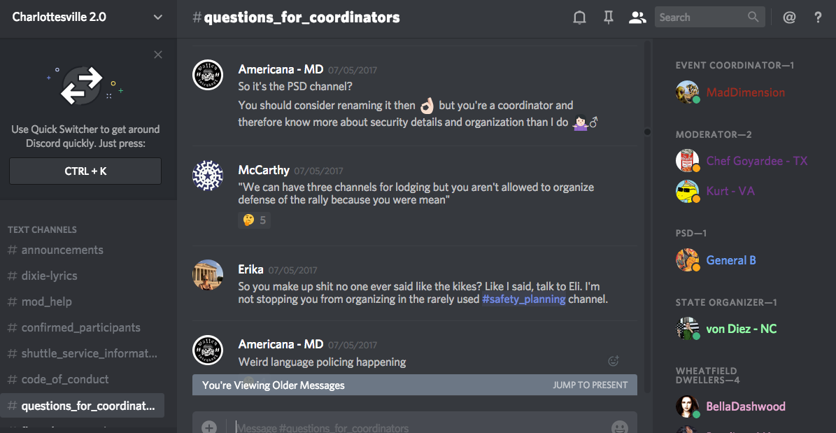The height and width of the screenshot is (433, 836).
Task: Open recent mentions @ icon
Action: tap(789, 17)
